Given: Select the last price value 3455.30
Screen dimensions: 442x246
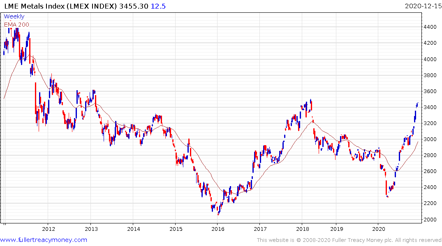Looking at the screenshot, I should 134,6.
